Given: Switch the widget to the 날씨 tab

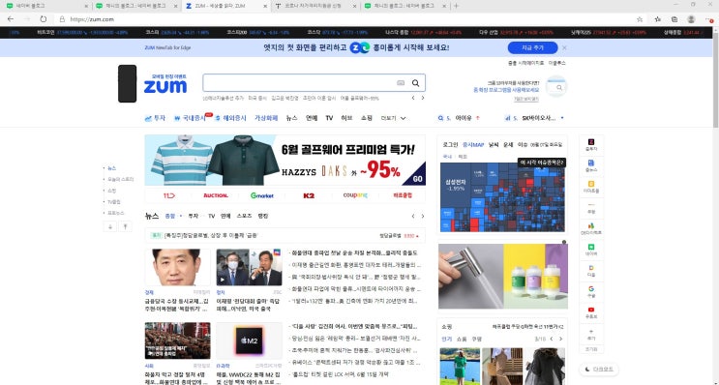Looking at the screenshot, I should pyautogui.click(x=494, y=144).
